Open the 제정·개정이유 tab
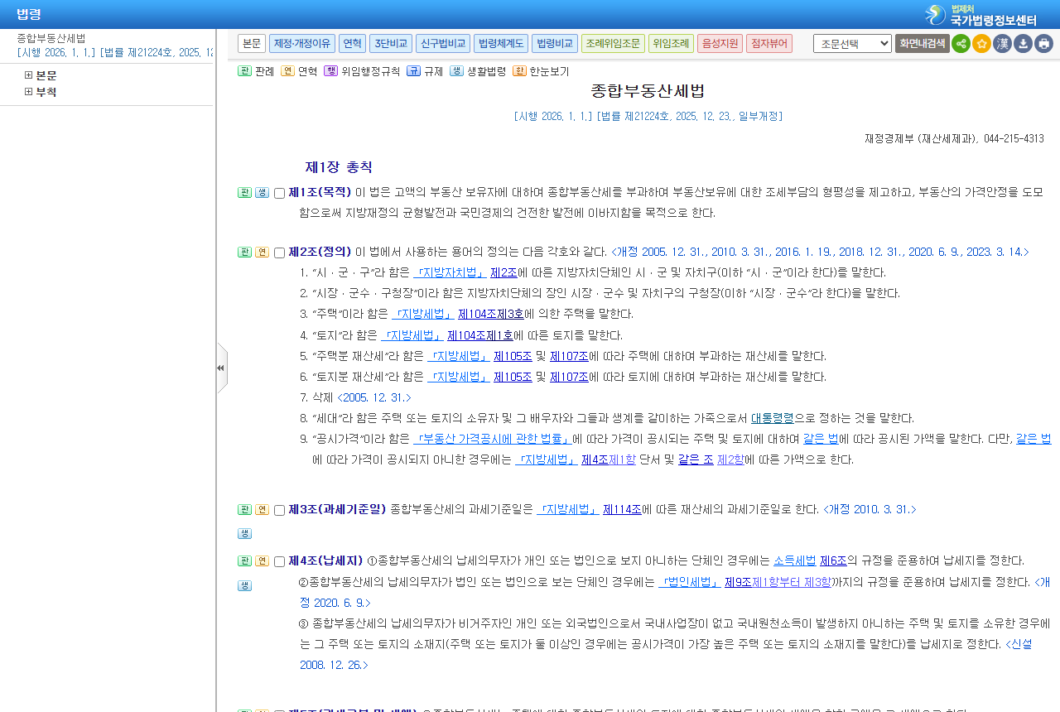This screenshot has height=712, width=1060. pos(301,44)
